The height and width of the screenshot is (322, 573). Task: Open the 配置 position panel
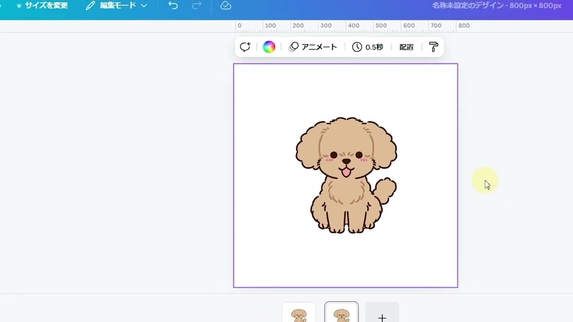406,47
